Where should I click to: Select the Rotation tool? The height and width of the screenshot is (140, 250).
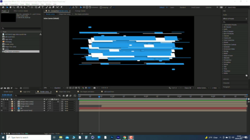tap(29, 7)
